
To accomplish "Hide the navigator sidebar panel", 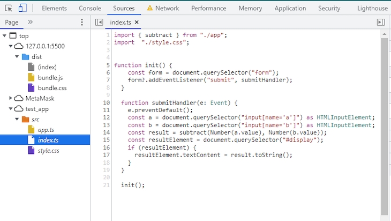I will 99,22.
